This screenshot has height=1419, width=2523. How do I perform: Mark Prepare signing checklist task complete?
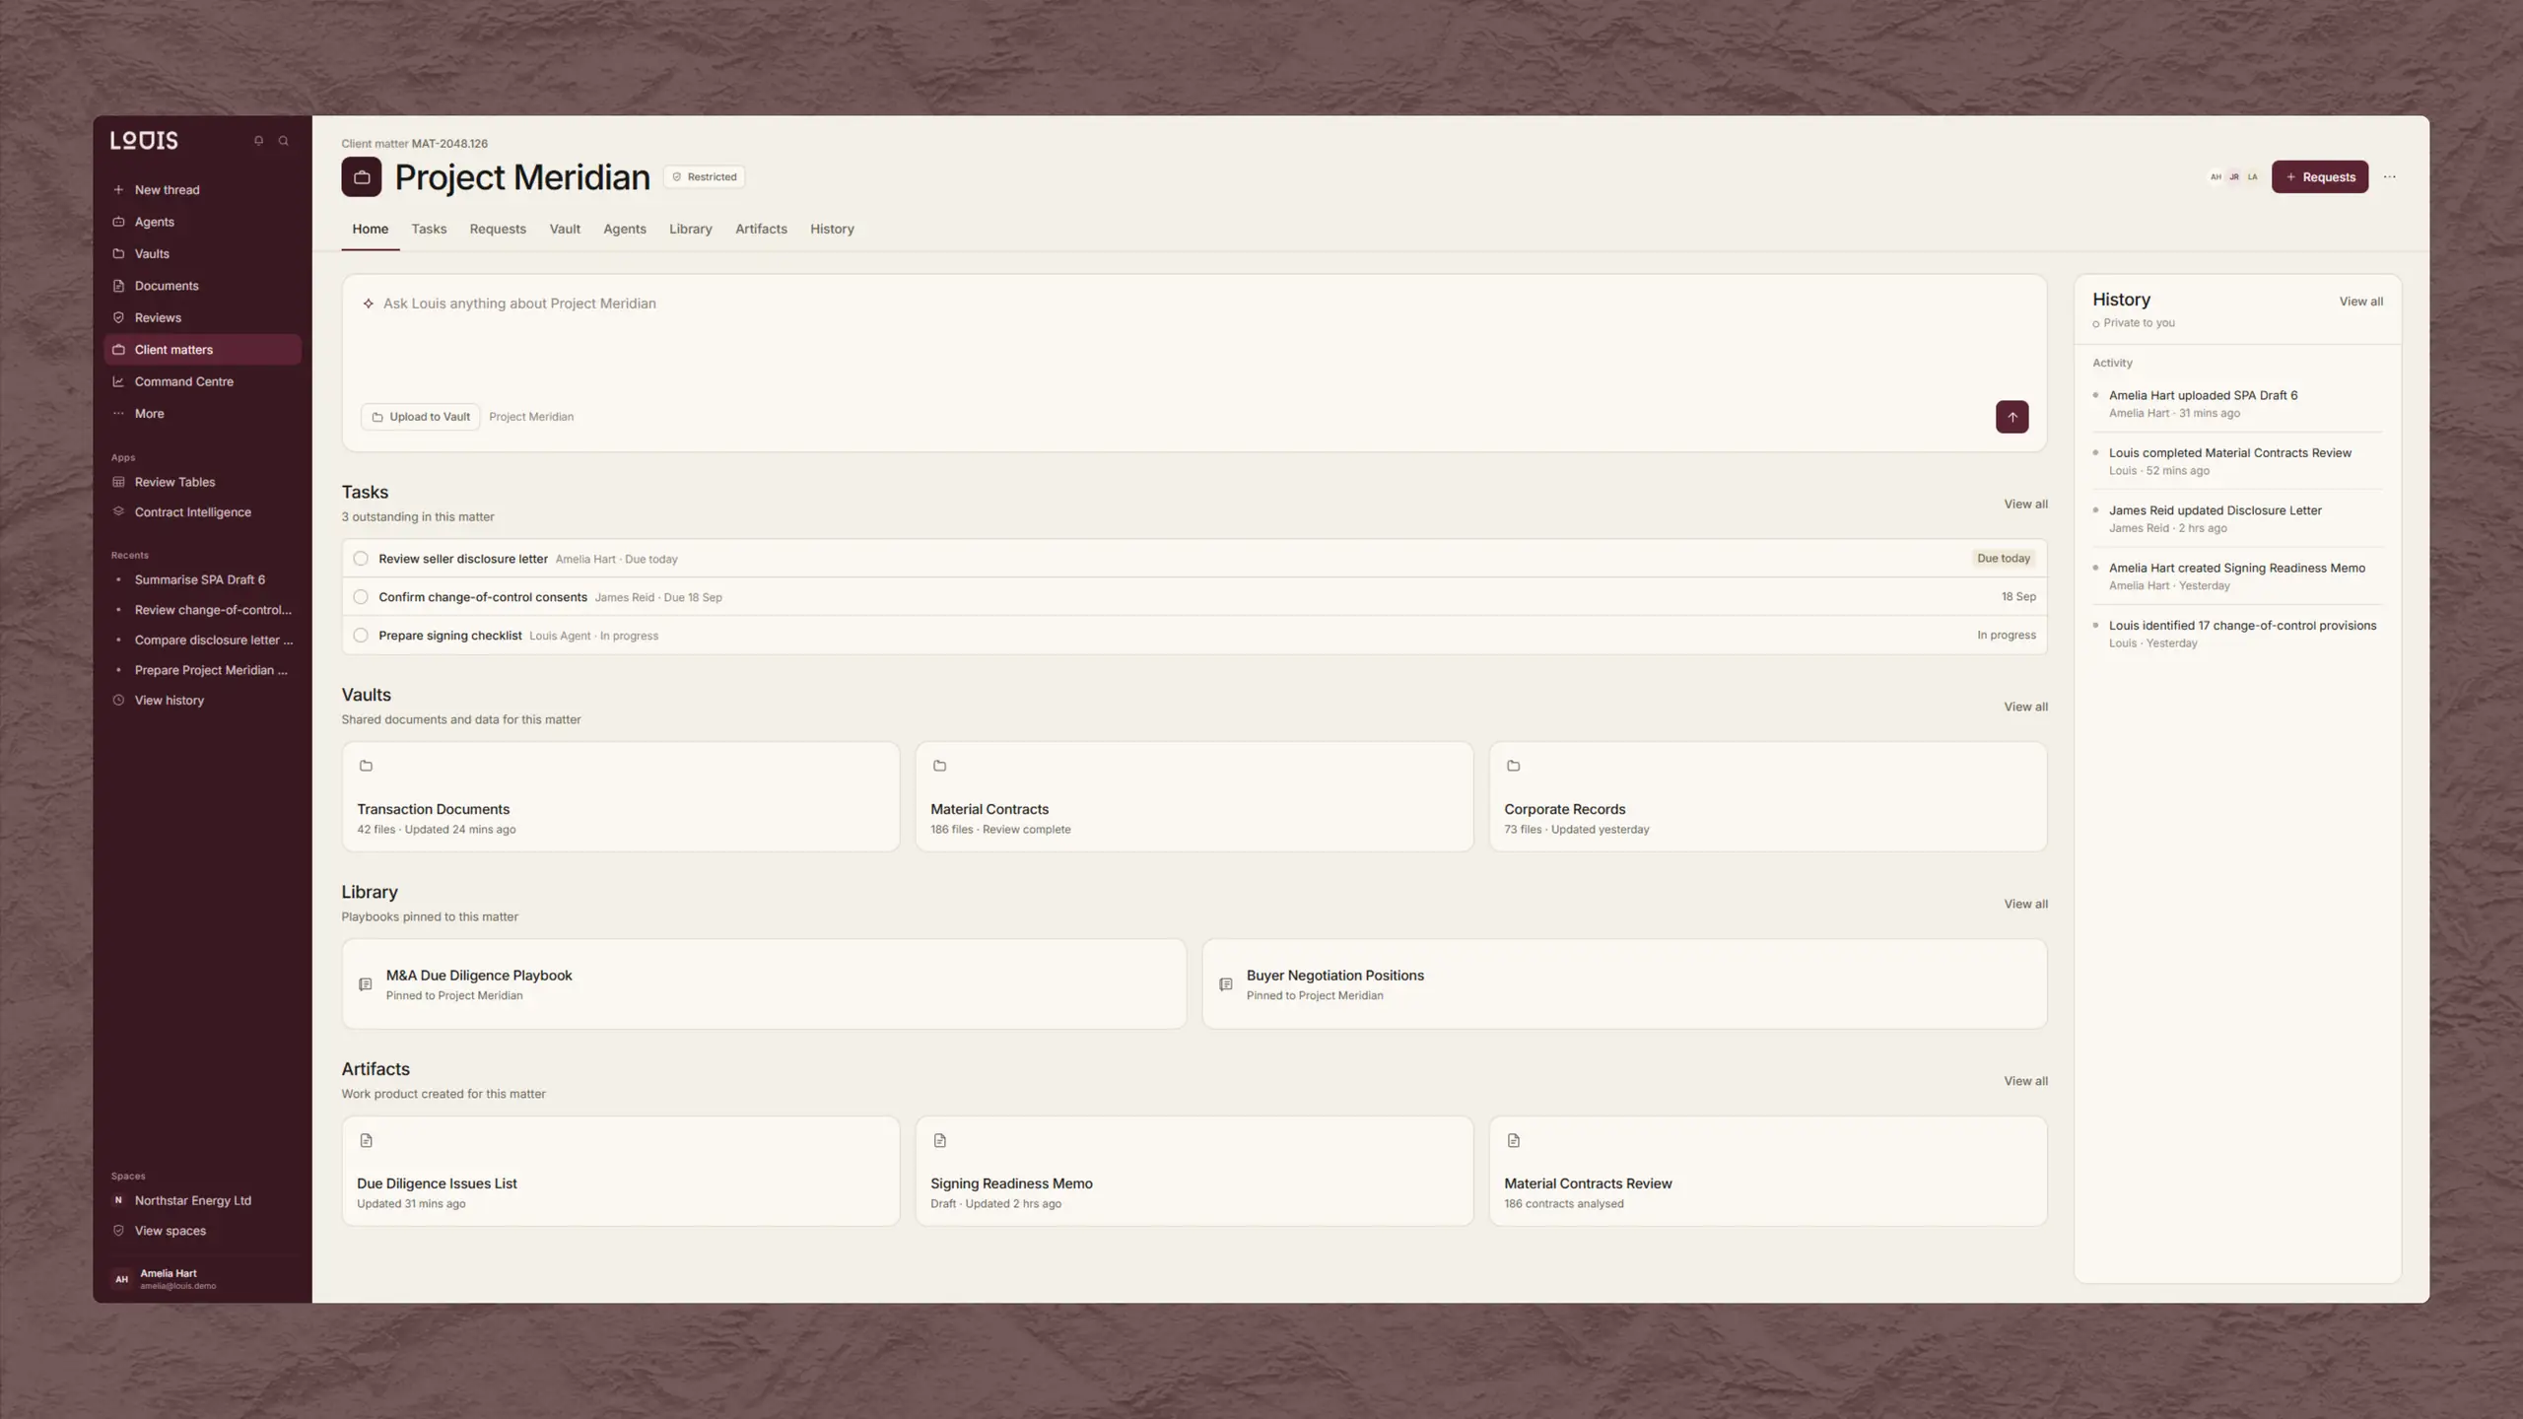(x=361, y=636)
